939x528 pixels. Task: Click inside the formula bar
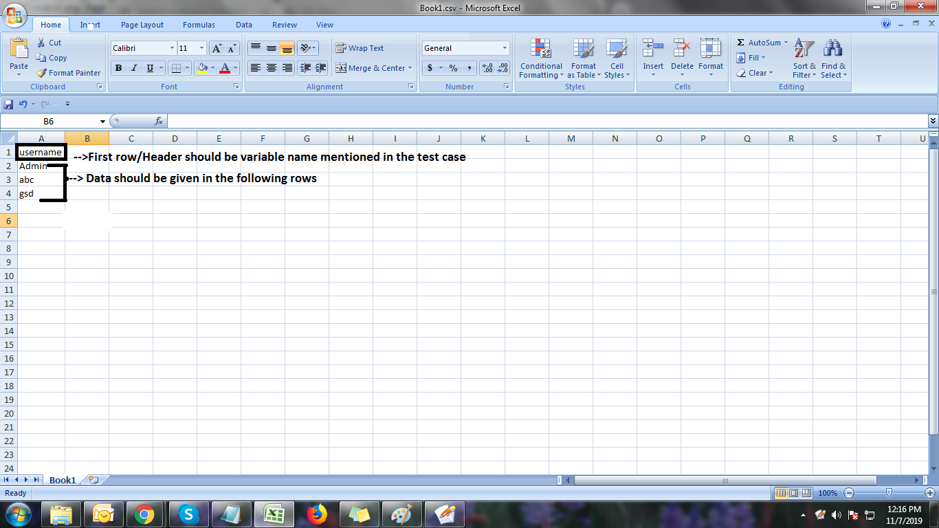546,121
